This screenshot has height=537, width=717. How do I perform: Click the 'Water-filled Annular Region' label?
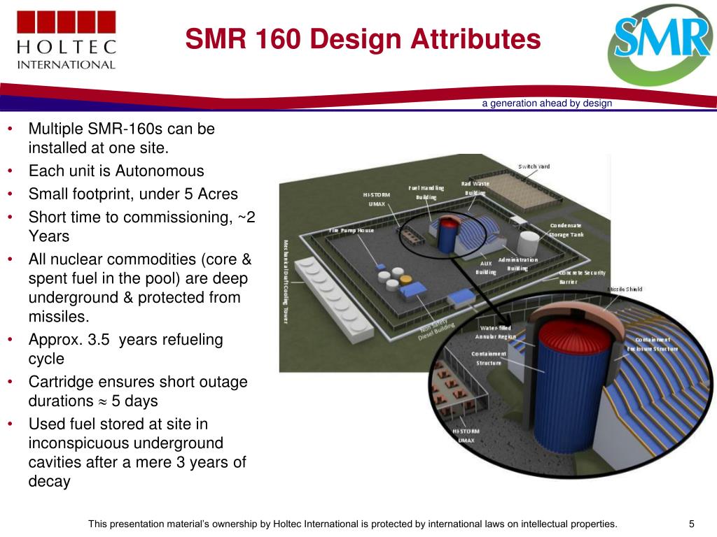pos(496,332)
